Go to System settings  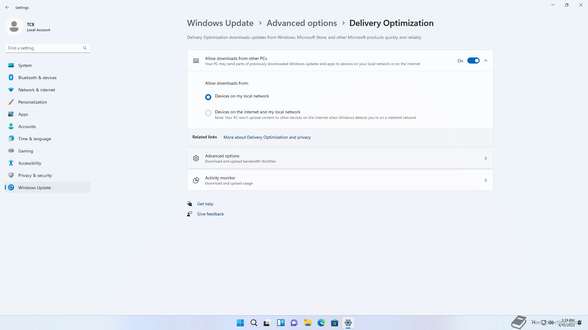(x=48, y=65)
